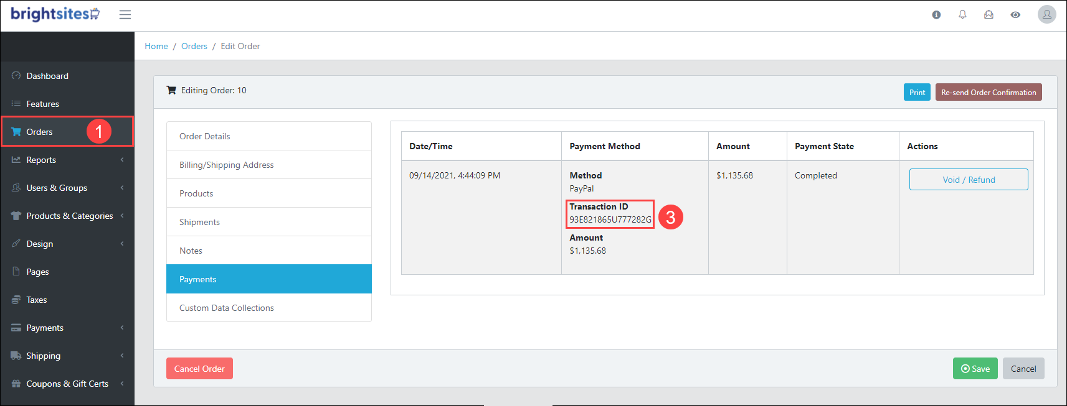Screen dimensions: 1067x406
Task: Click the Completed payment state
Action: coord(816,175)
